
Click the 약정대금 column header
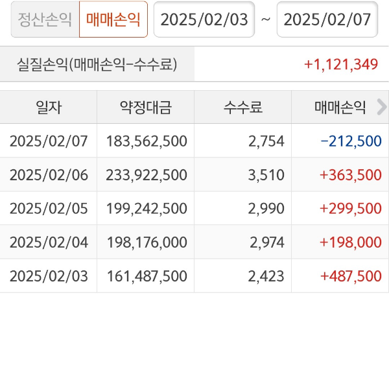pyautogui.click(x=146, y=107)
